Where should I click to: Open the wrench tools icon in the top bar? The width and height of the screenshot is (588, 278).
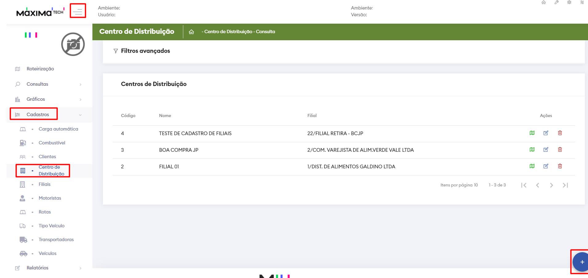557,2
